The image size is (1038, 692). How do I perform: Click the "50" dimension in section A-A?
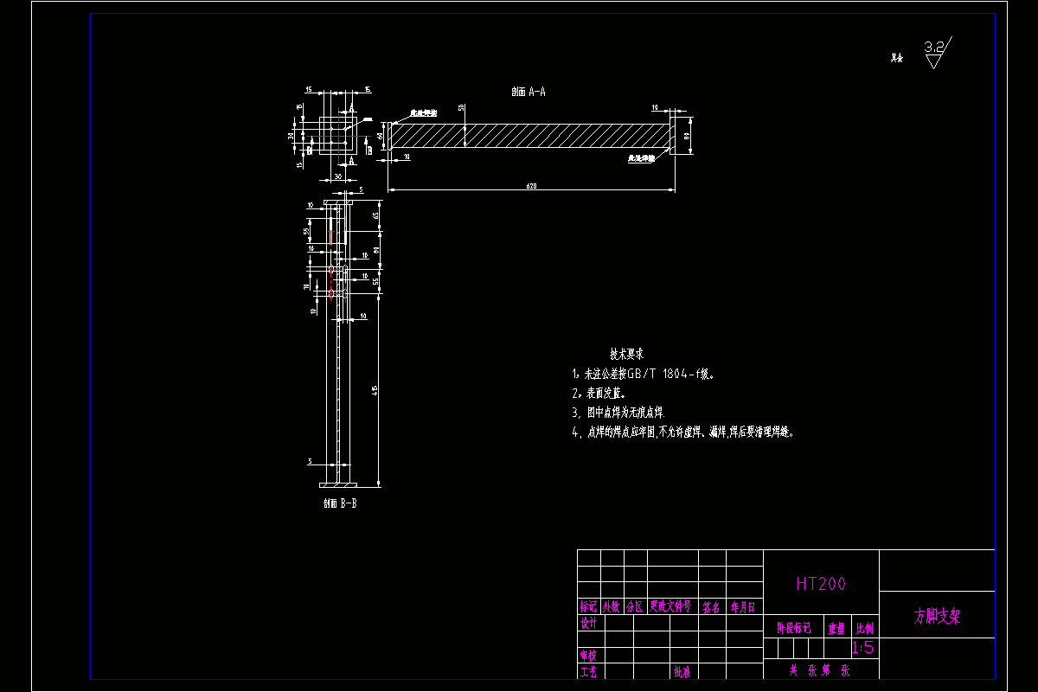click(x=461, y=108)
